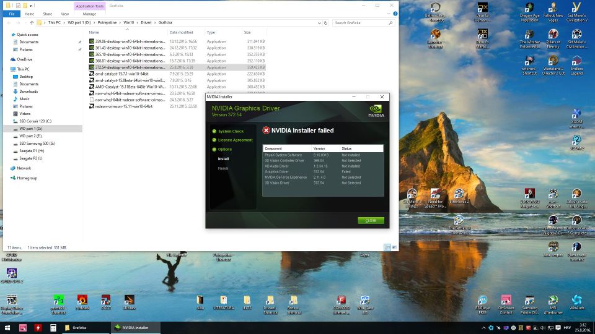The height and width of the screenshot is (334, 595).
Task: Select the Endless Legend desktop icon
Action: point(576,61)
